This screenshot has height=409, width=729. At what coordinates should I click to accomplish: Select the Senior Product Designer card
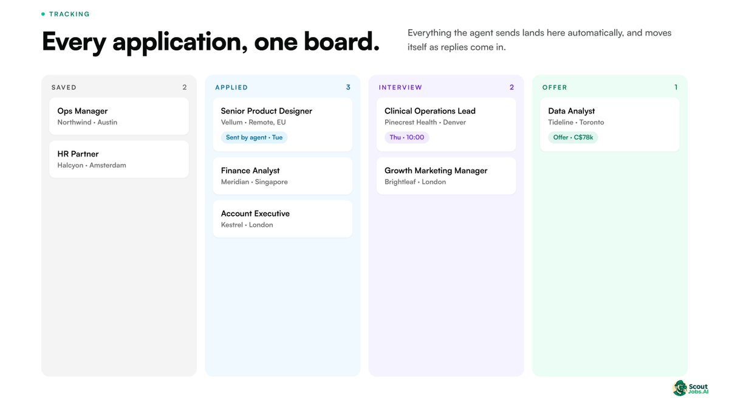tap(282, 125)
